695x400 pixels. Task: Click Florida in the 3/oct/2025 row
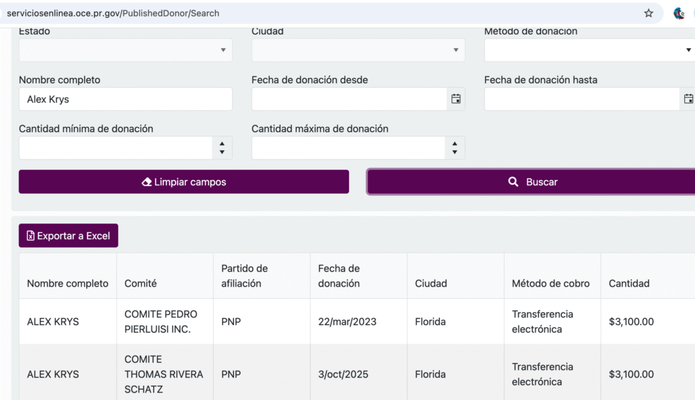pyautogui.click(x=430, y=374)
